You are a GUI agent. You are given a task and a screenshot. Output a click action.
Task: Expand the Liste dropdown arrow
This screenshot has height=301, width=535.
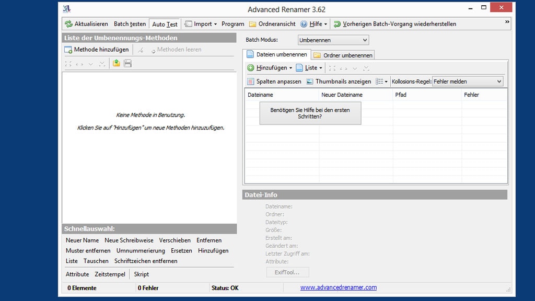click(x=321, y=68)
